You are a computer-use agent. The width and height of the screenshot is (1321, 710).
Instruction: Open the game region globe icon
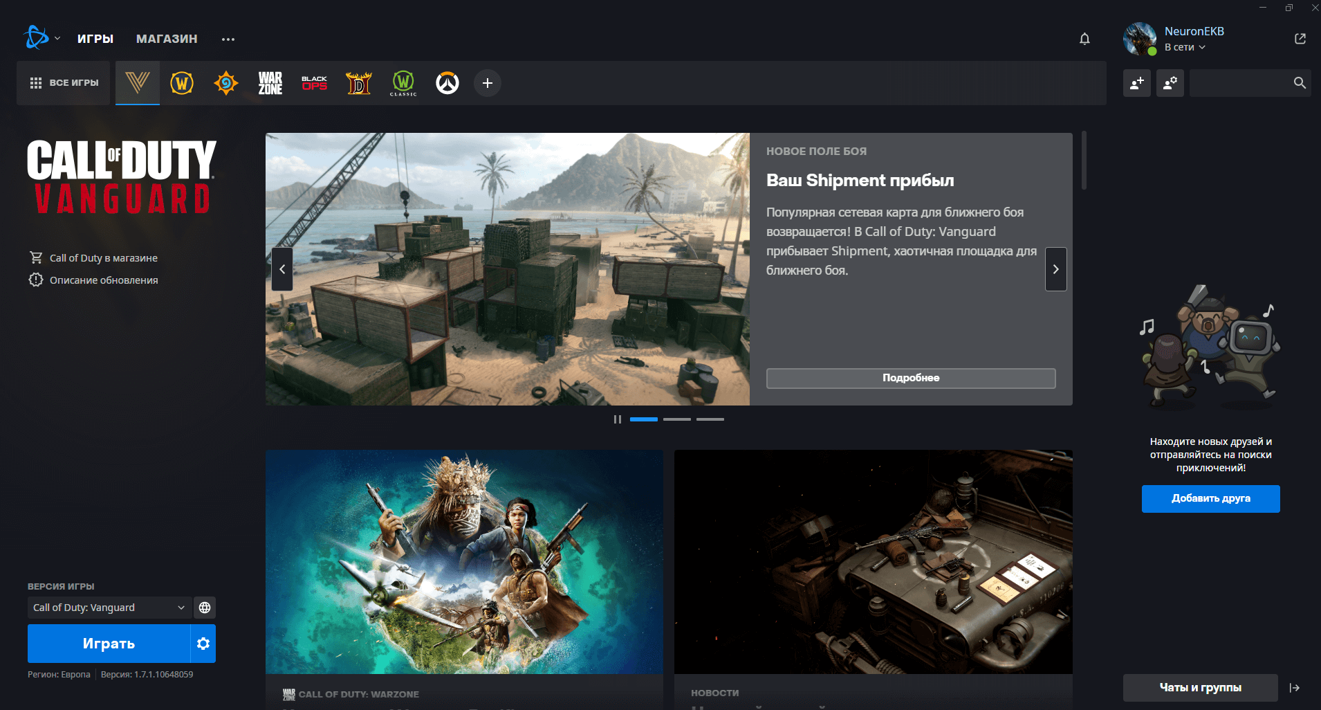click(x=205, y=608)
